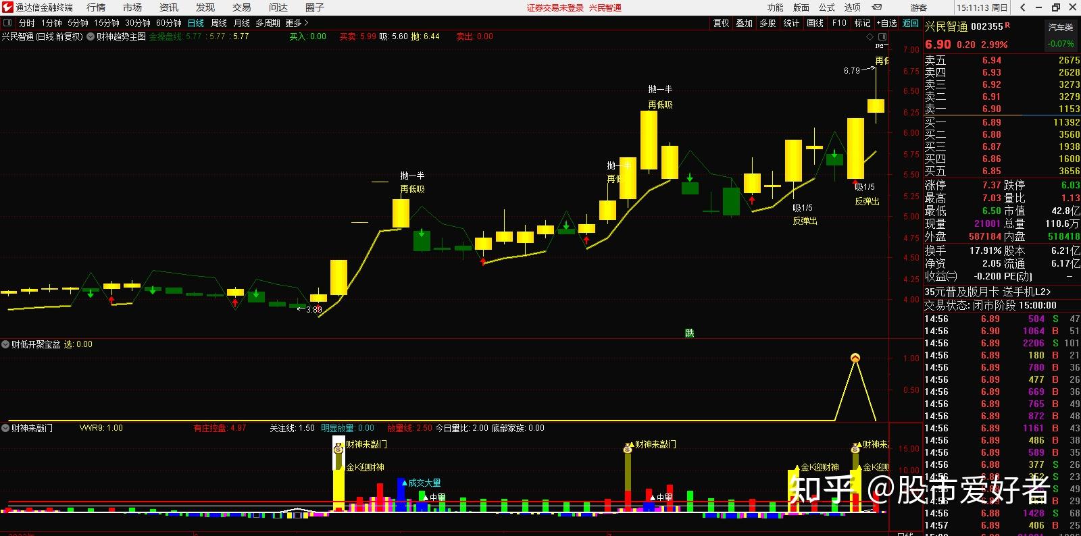The width and height of the screenshot is (1081, 536).
Task: Expand the 财神趋势主图 indicator dropdown
Action: pos(91,36)
